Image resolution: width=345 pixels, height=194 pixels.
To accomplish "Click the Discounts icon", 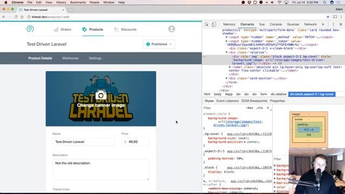I will coord(116,30).
